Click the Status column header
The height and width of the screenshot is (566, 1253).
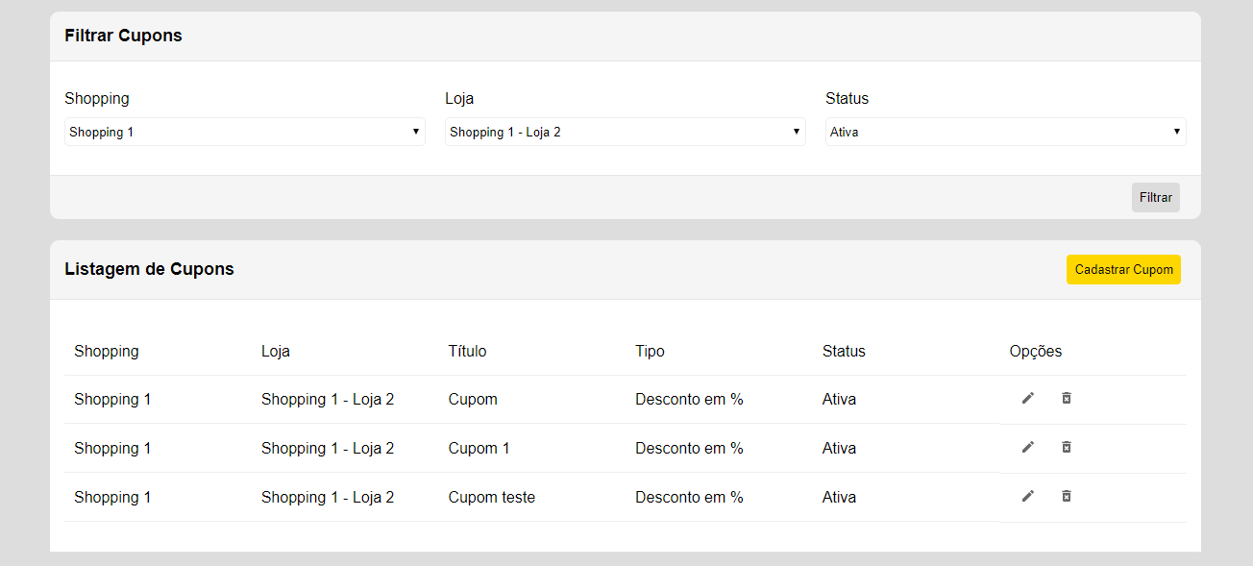(x=844, y=351)
